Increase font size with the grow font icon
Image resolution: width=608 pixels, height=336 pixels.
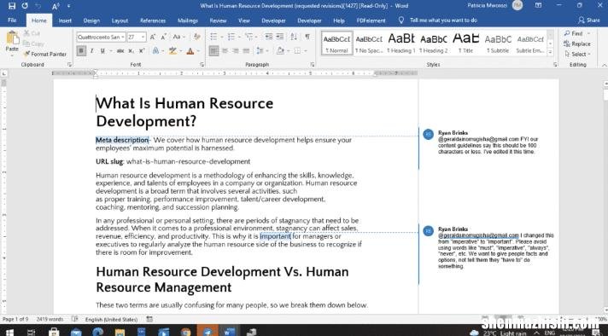[x=153, y=37]
